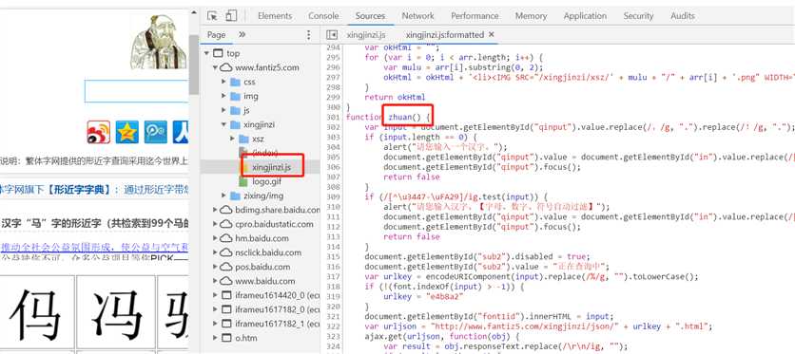Expand the pos.baidu.com domain

[215, 267]
